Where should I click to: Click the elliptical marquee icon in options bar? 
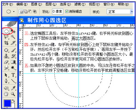coord(9,12)
